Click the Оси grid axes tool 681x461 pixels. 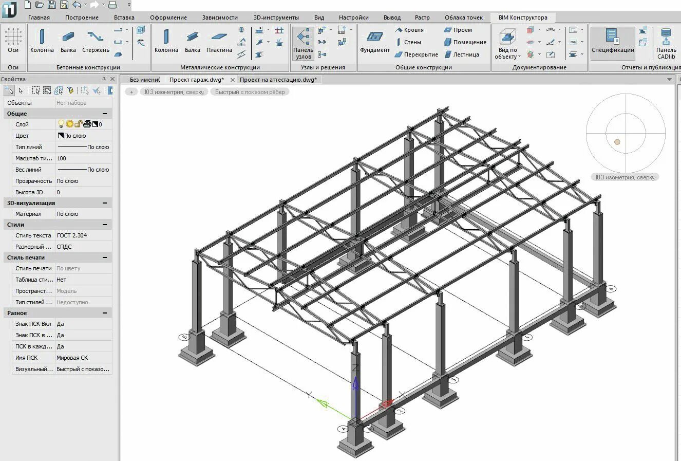coord(13,41)
